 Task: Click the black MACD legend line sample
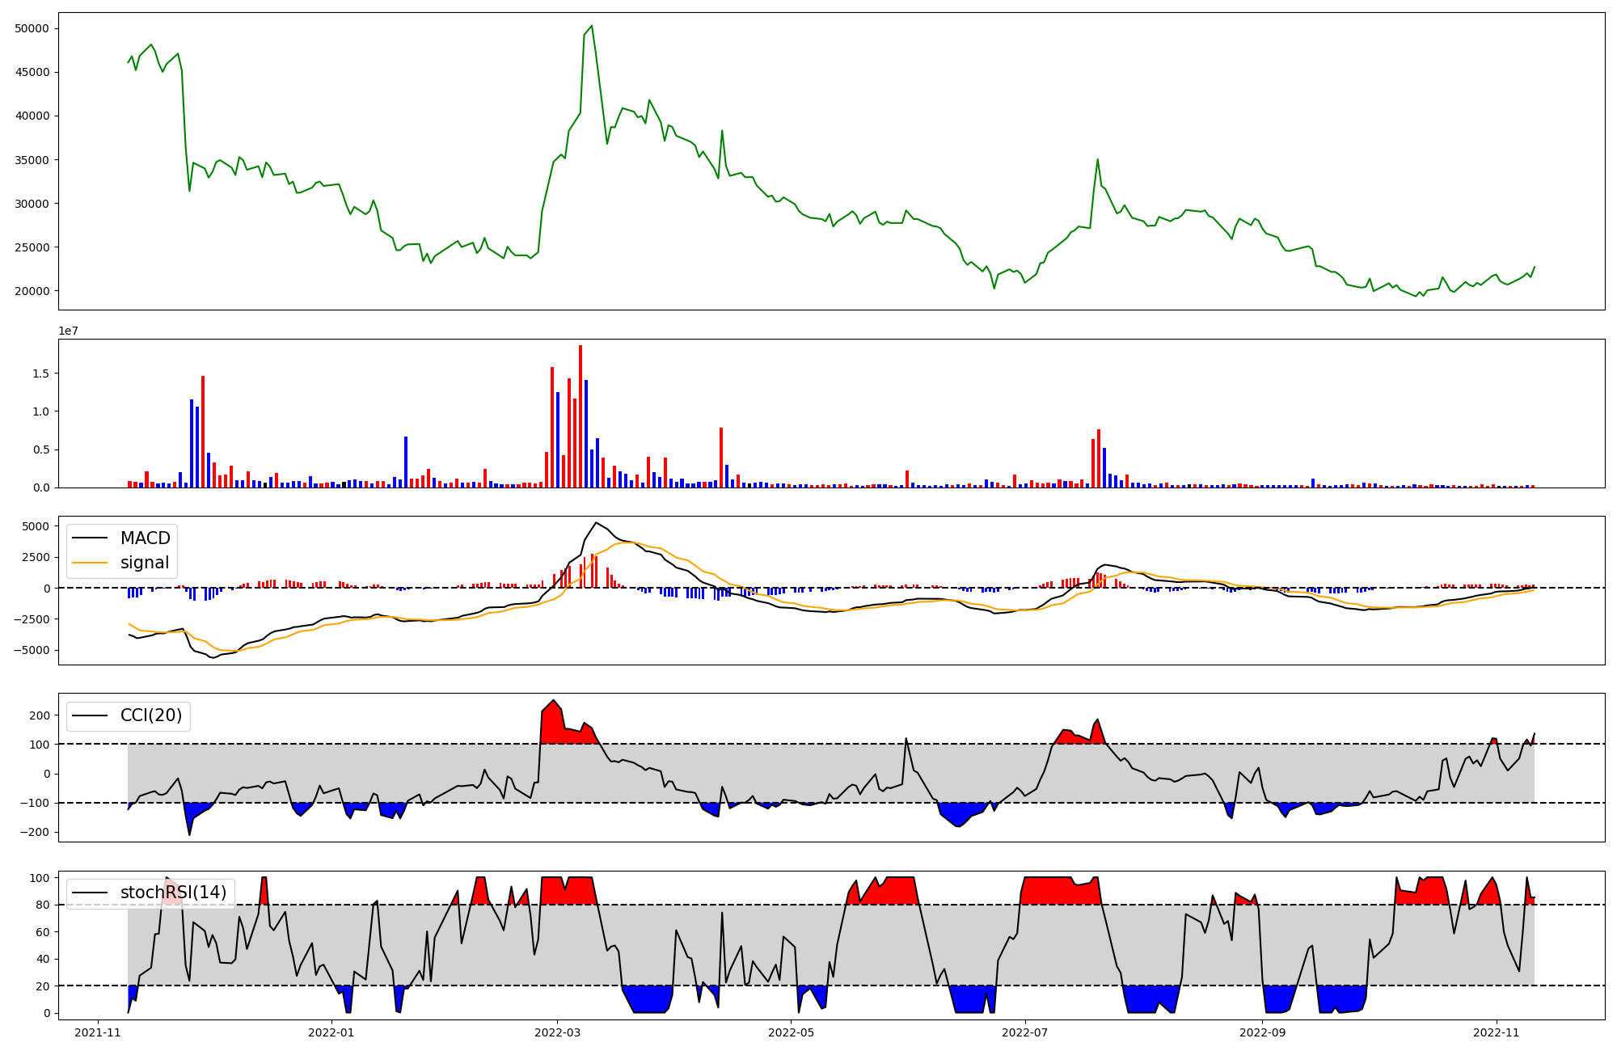pos(90,538)
